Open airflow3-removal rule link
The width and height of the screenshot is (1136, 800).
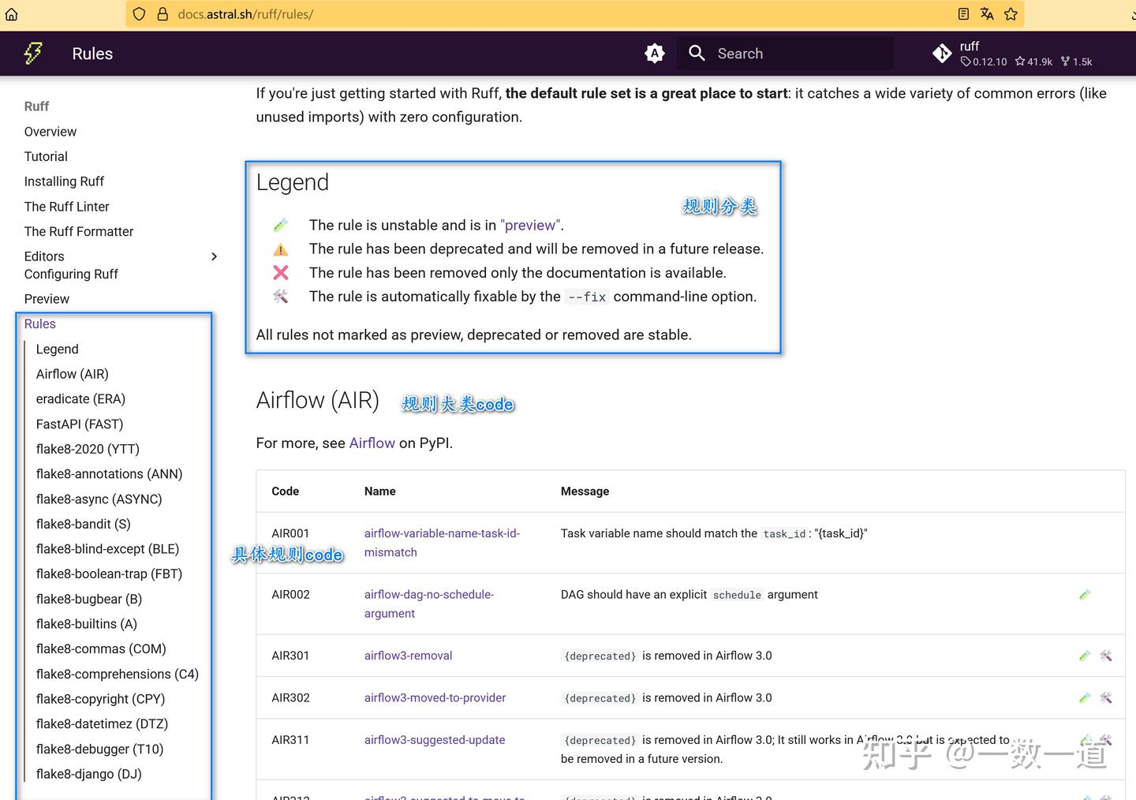click(408, 656)
